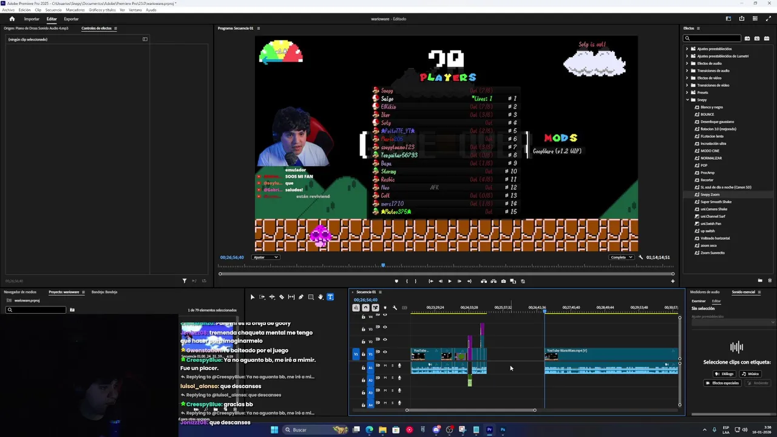The width and height of the screenshot is (777, 437).
Task: Go to Out point
Action: pos(469,281)
